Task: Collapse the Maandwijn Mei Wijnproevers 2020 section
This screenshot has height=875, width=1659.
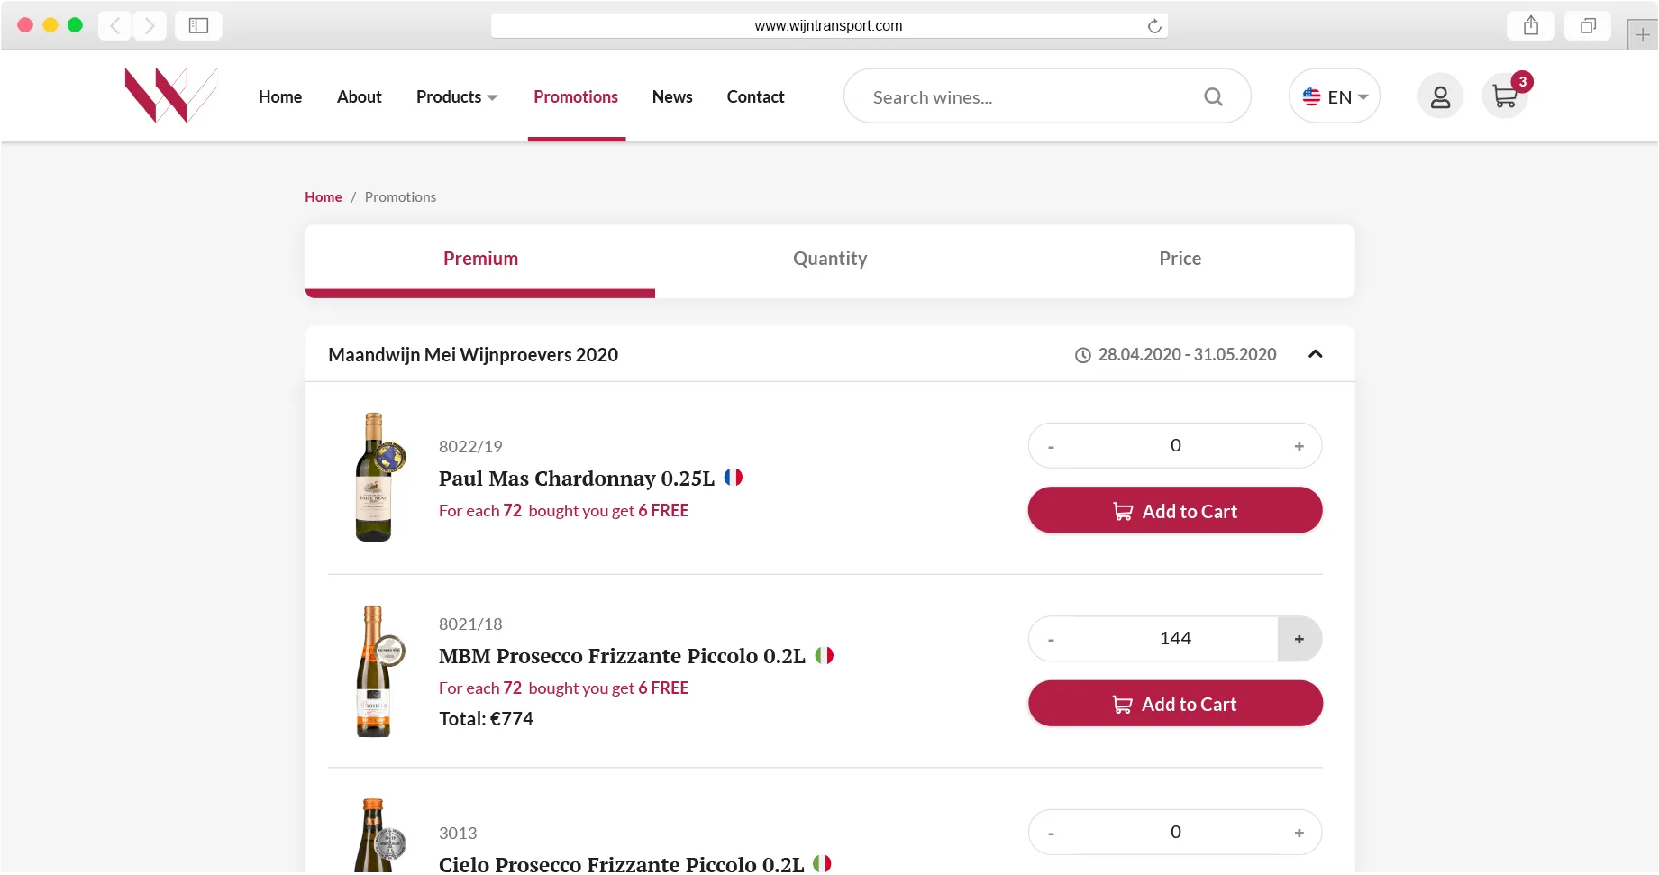Action: 1315,354
